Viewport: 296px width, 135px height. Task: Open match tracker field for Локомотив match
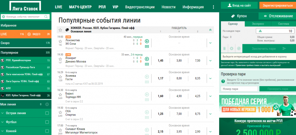coord(147,47)
